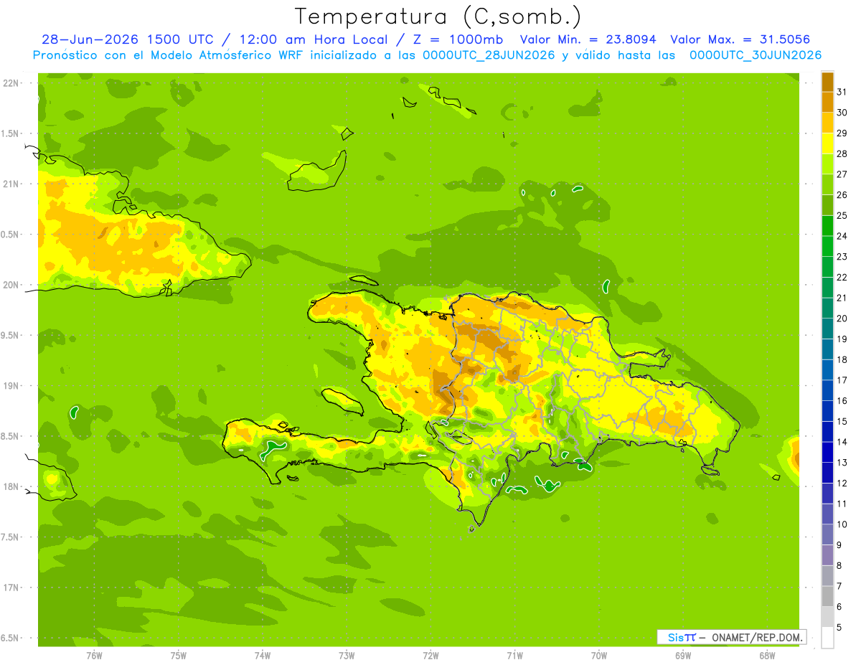Click the '72W' longitude label

point(430,656)
